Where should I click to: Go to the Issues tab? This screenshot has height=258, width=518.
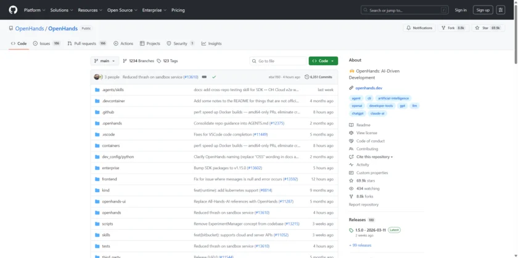coord(46,44)
